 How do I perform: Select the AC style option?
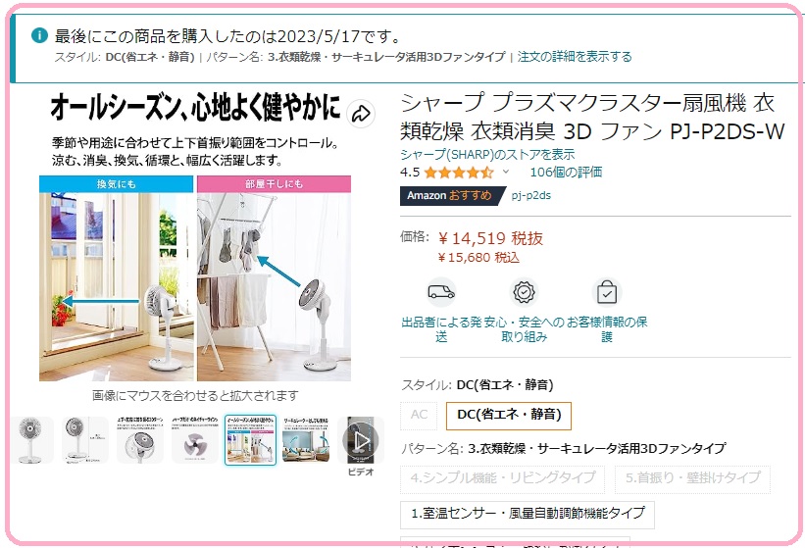(419, 415)
